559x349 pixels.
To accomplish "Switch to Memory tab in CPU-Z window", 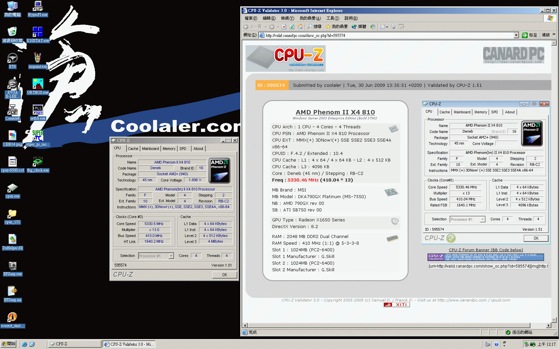I will click(169, 149).
